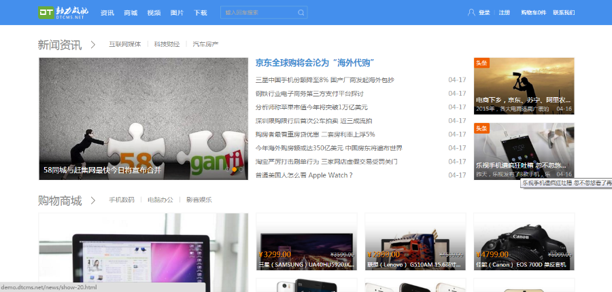Click the 登录 link
Image resolution: width=612 pixels, height=292 pixels.
[484, 12]
